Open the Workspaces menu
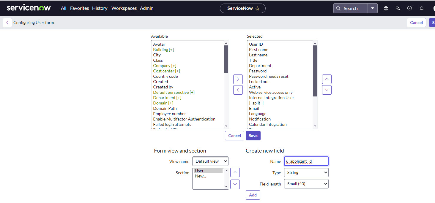 [124, 8]
